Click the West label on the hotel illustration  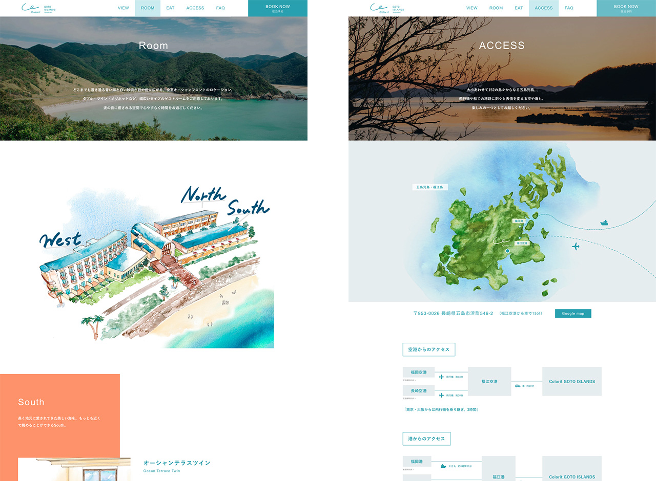click(x=60, y=240)
